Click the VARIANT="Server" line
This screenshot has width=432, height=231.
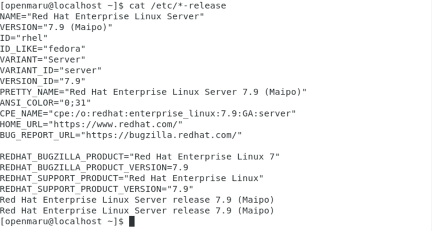tap(42, 60)
